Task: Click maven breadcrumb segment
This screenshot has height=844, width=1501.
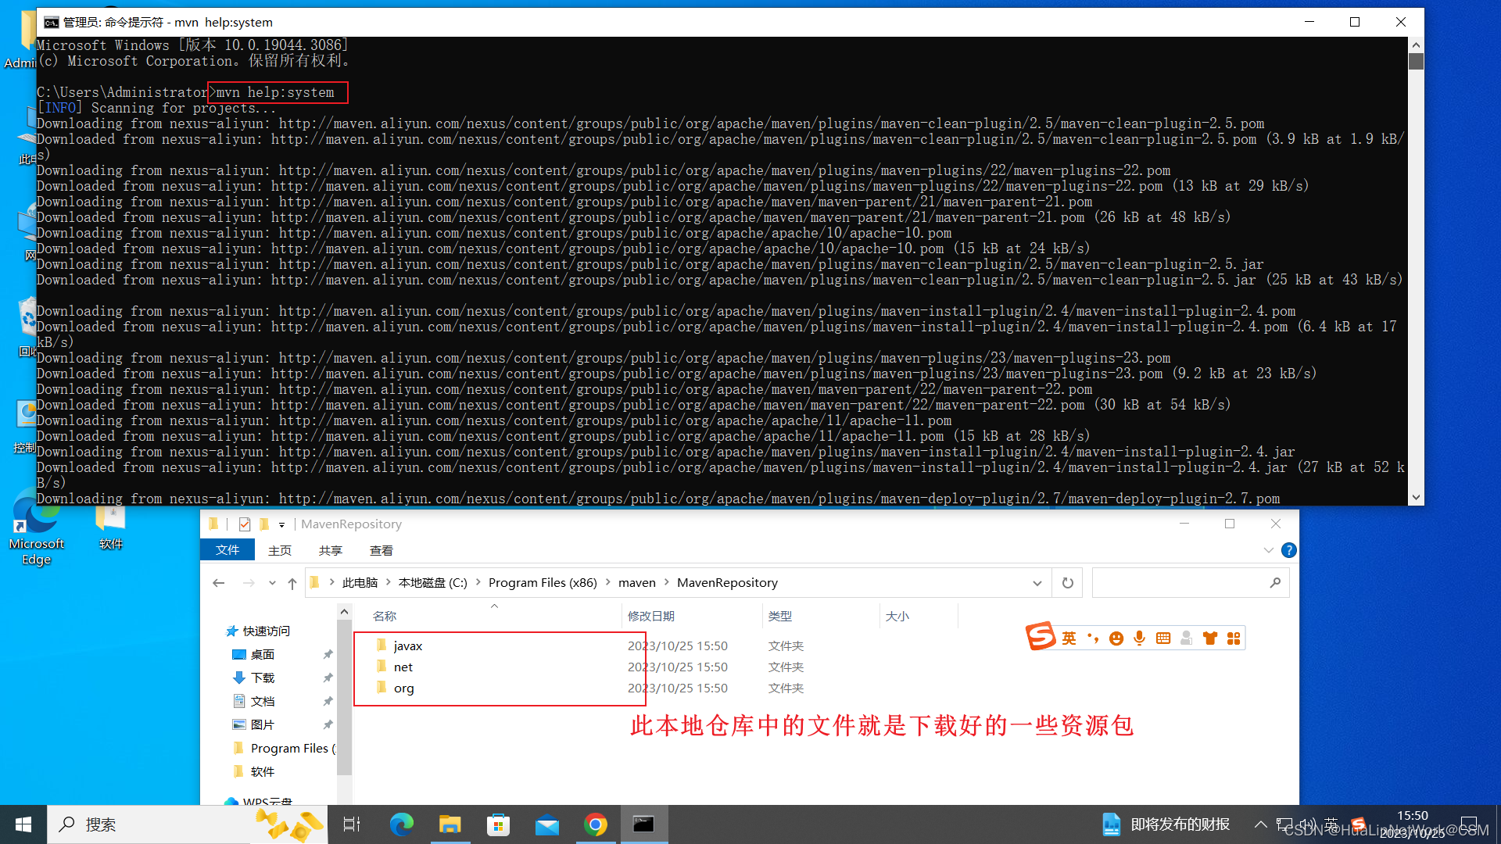Action: point(637,583)
